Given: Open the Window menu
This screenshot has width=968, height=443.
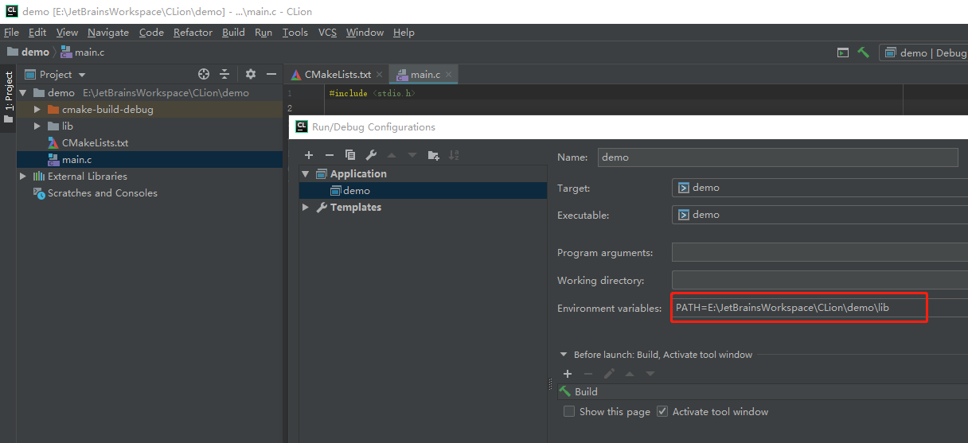Looking at the screenshot, I should point(365,33).
